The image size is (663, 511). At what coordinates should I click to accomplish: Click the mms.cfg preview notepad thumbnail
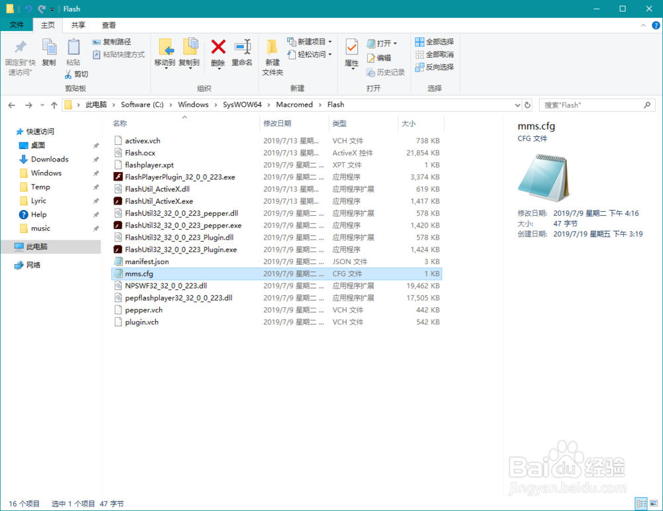click(x=544, y=177)
